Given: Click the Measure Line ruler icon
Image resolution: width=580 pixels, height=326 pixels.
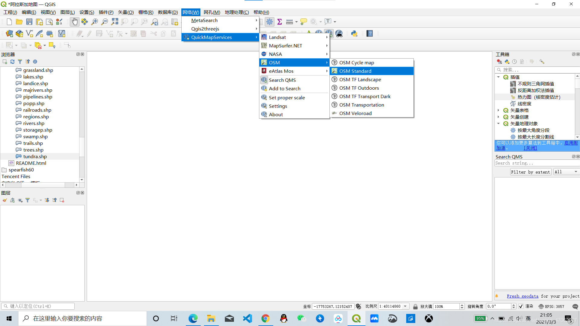Looking at the screenshot, I should click(290, 22).
